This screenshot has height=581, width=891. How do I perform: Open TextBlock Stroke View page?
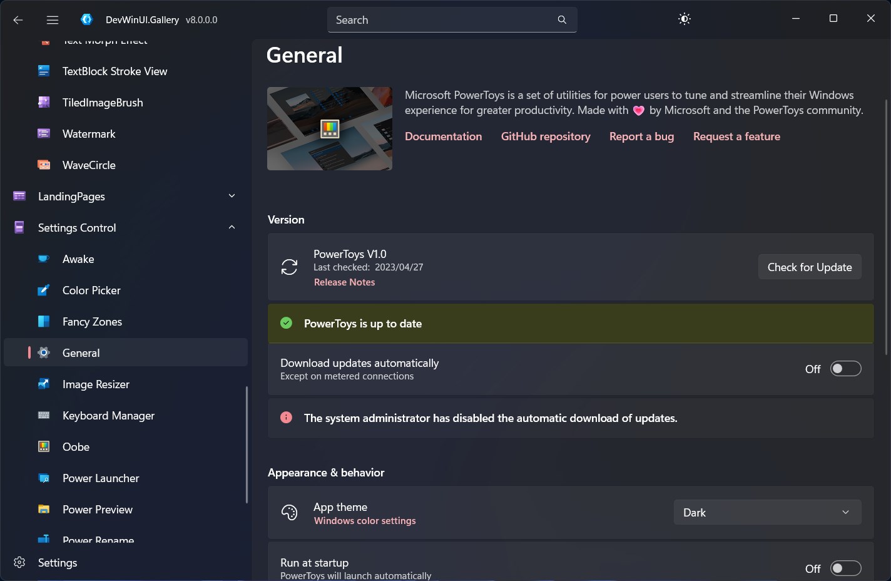pos(126,71)
